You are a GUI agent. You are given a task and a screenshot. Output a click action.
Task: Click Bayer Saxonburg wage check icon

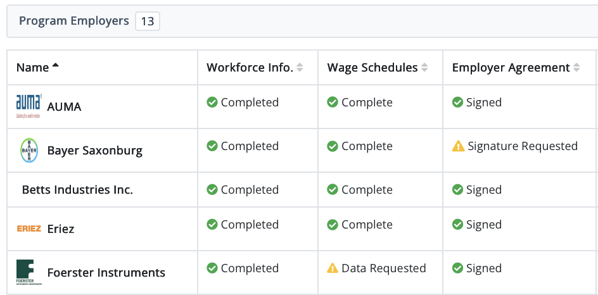coord(333,146)
